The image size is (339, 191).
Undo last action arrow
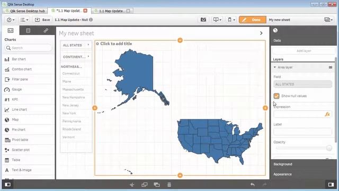point(253,185)
